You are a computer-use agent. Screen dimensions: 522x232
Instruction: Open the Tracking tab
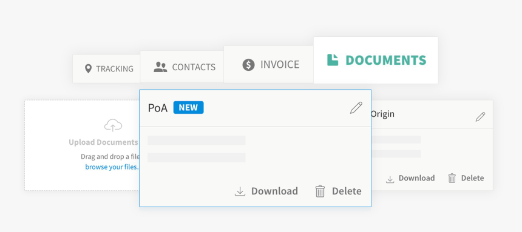[107, 69]
